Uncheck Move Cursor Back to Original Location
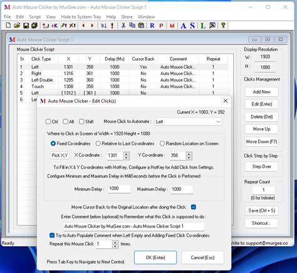 pos(194,207)
